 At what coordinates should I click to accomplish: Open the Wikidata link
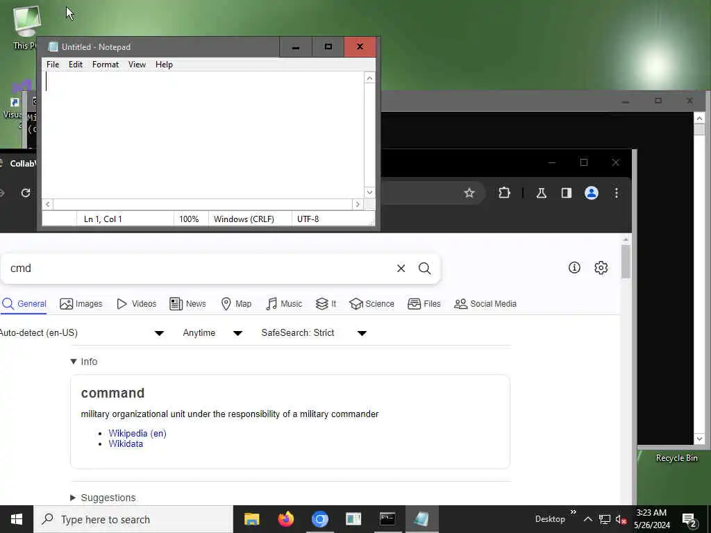pos(126,443)
